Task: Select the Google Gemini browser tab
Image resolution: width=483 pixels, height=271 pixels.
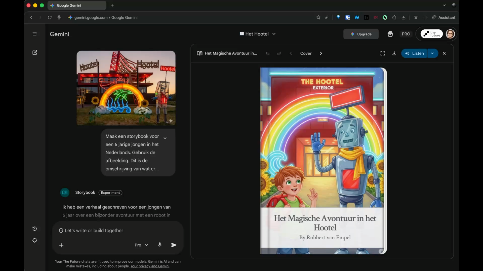Action: click(x=77, y=5)
